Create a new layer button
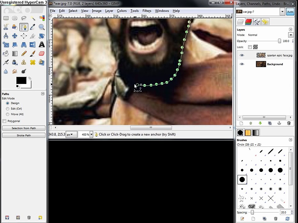 pyautogui.click(x=241, y=123)
